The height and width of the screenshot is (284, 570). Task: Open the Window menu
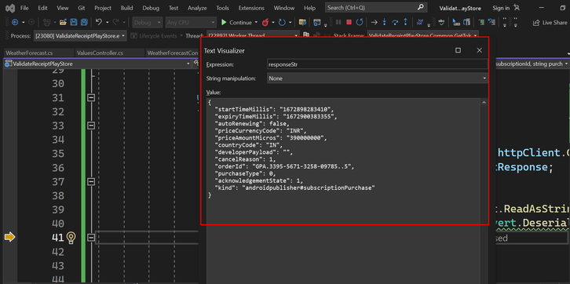click(x=284, y=8)
